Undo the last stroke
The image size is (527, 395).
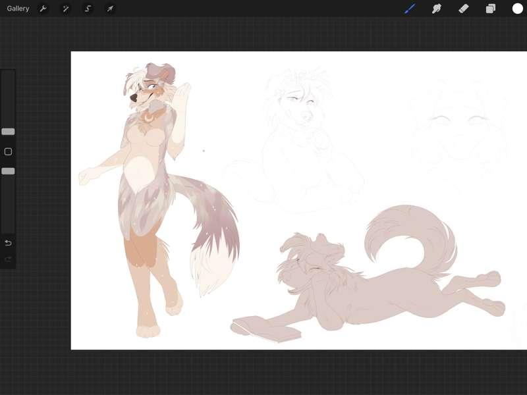pyautogui.click(x=9, y=243)
